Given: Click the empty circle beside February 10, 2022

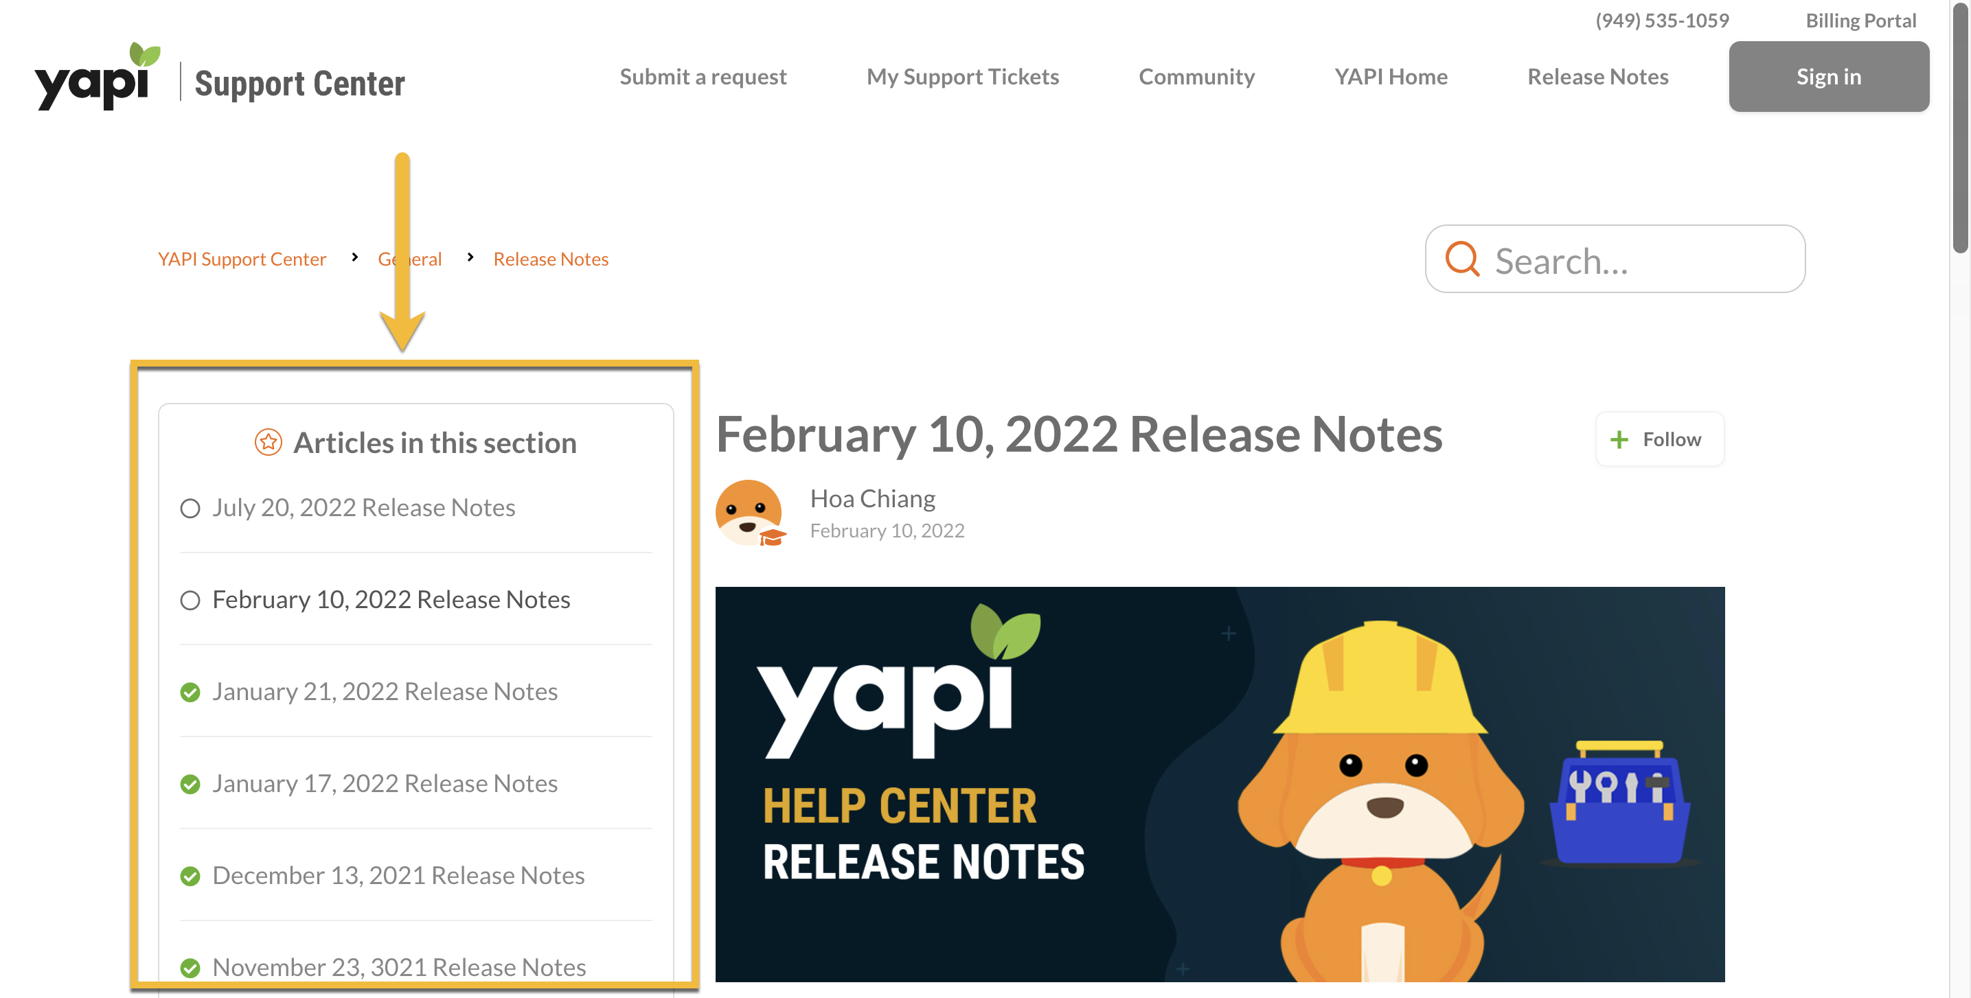Looking at the screenshot, I should [x=190, y=601].
